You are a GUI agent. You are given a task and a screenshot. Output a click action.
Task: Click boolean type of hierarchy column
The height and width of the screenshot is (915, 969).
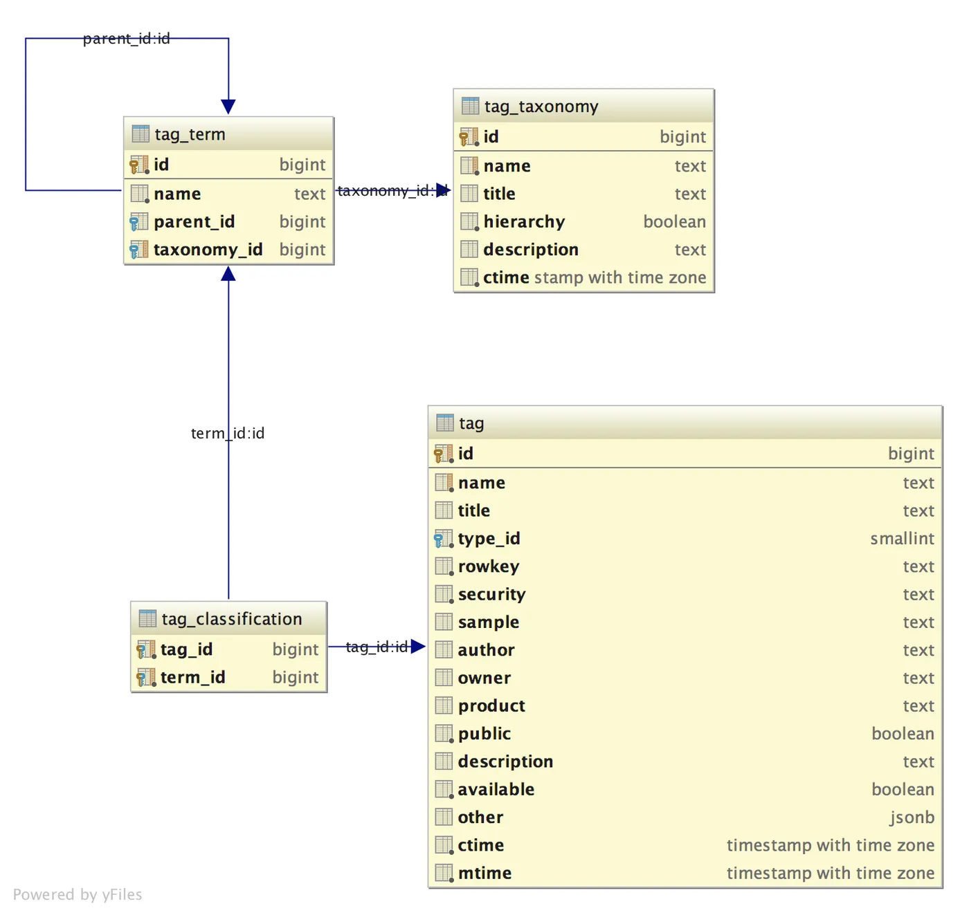[674, 221]
